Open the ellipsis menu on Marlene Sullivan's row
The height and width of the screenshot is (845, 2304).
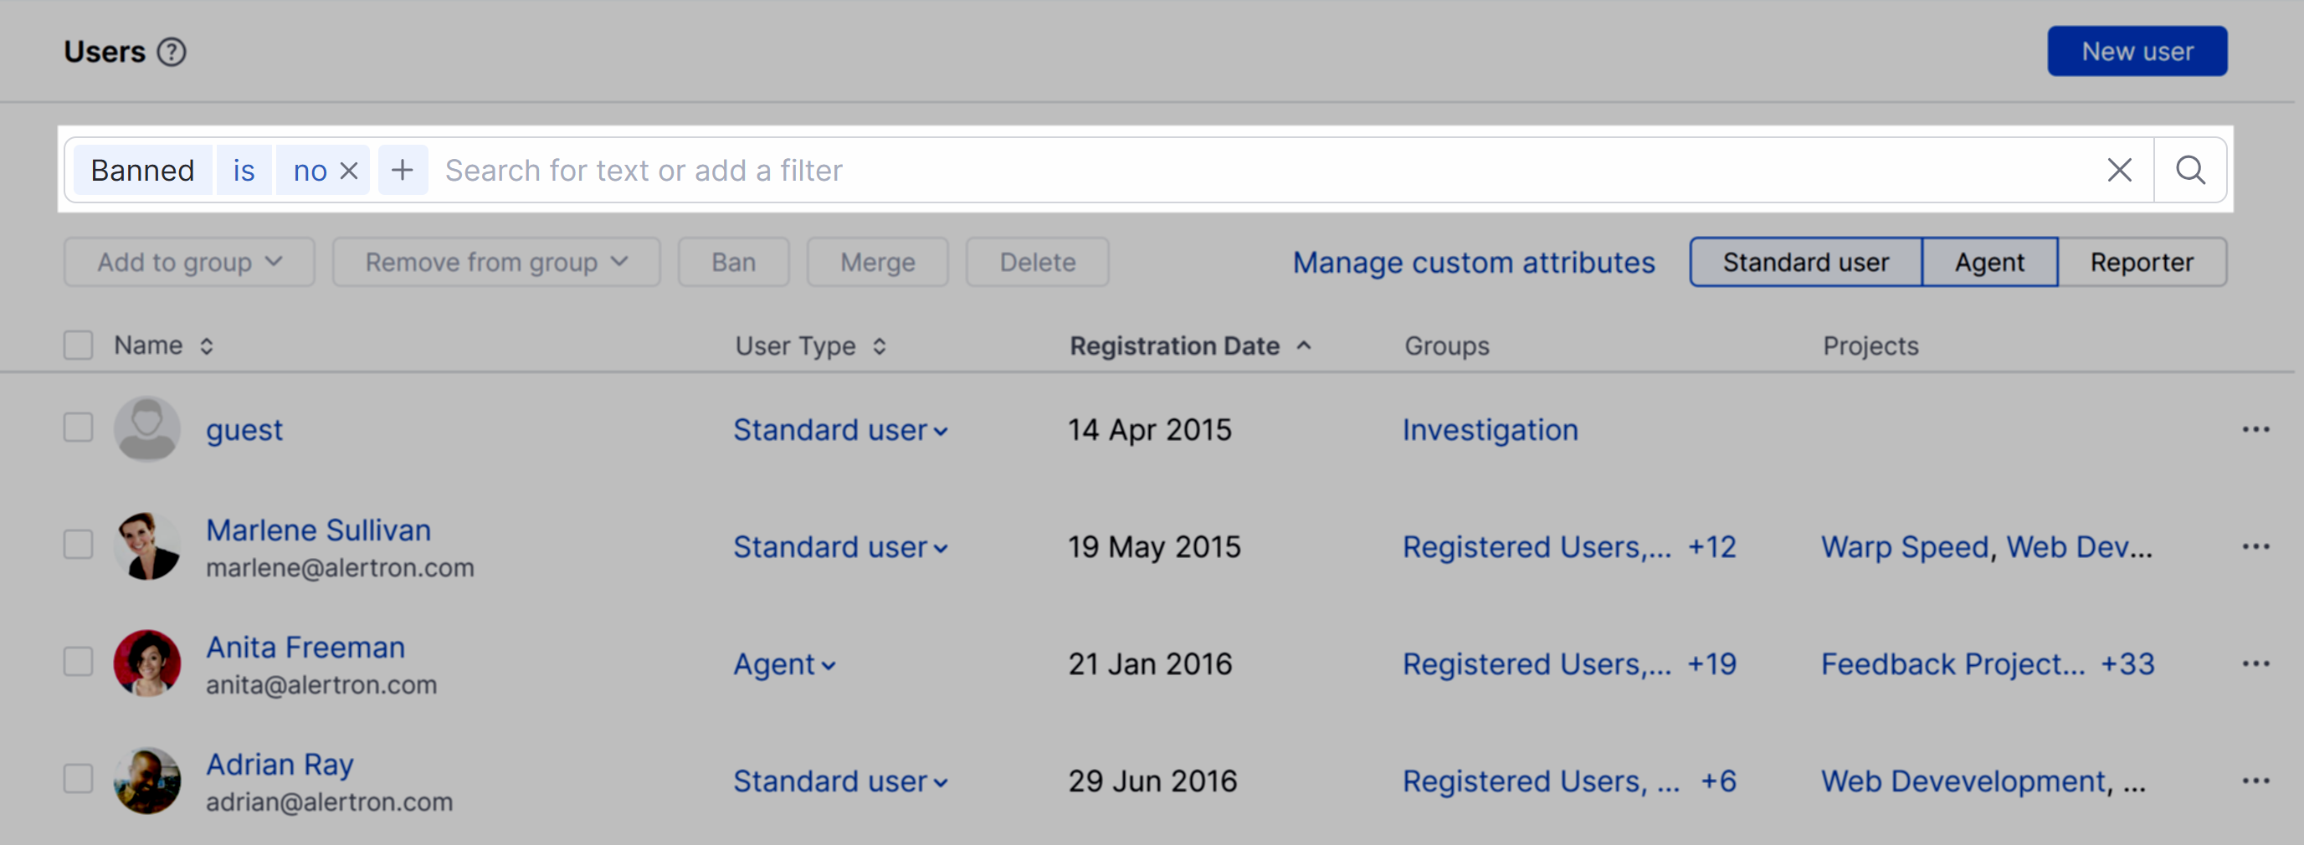click(2256, 545)
